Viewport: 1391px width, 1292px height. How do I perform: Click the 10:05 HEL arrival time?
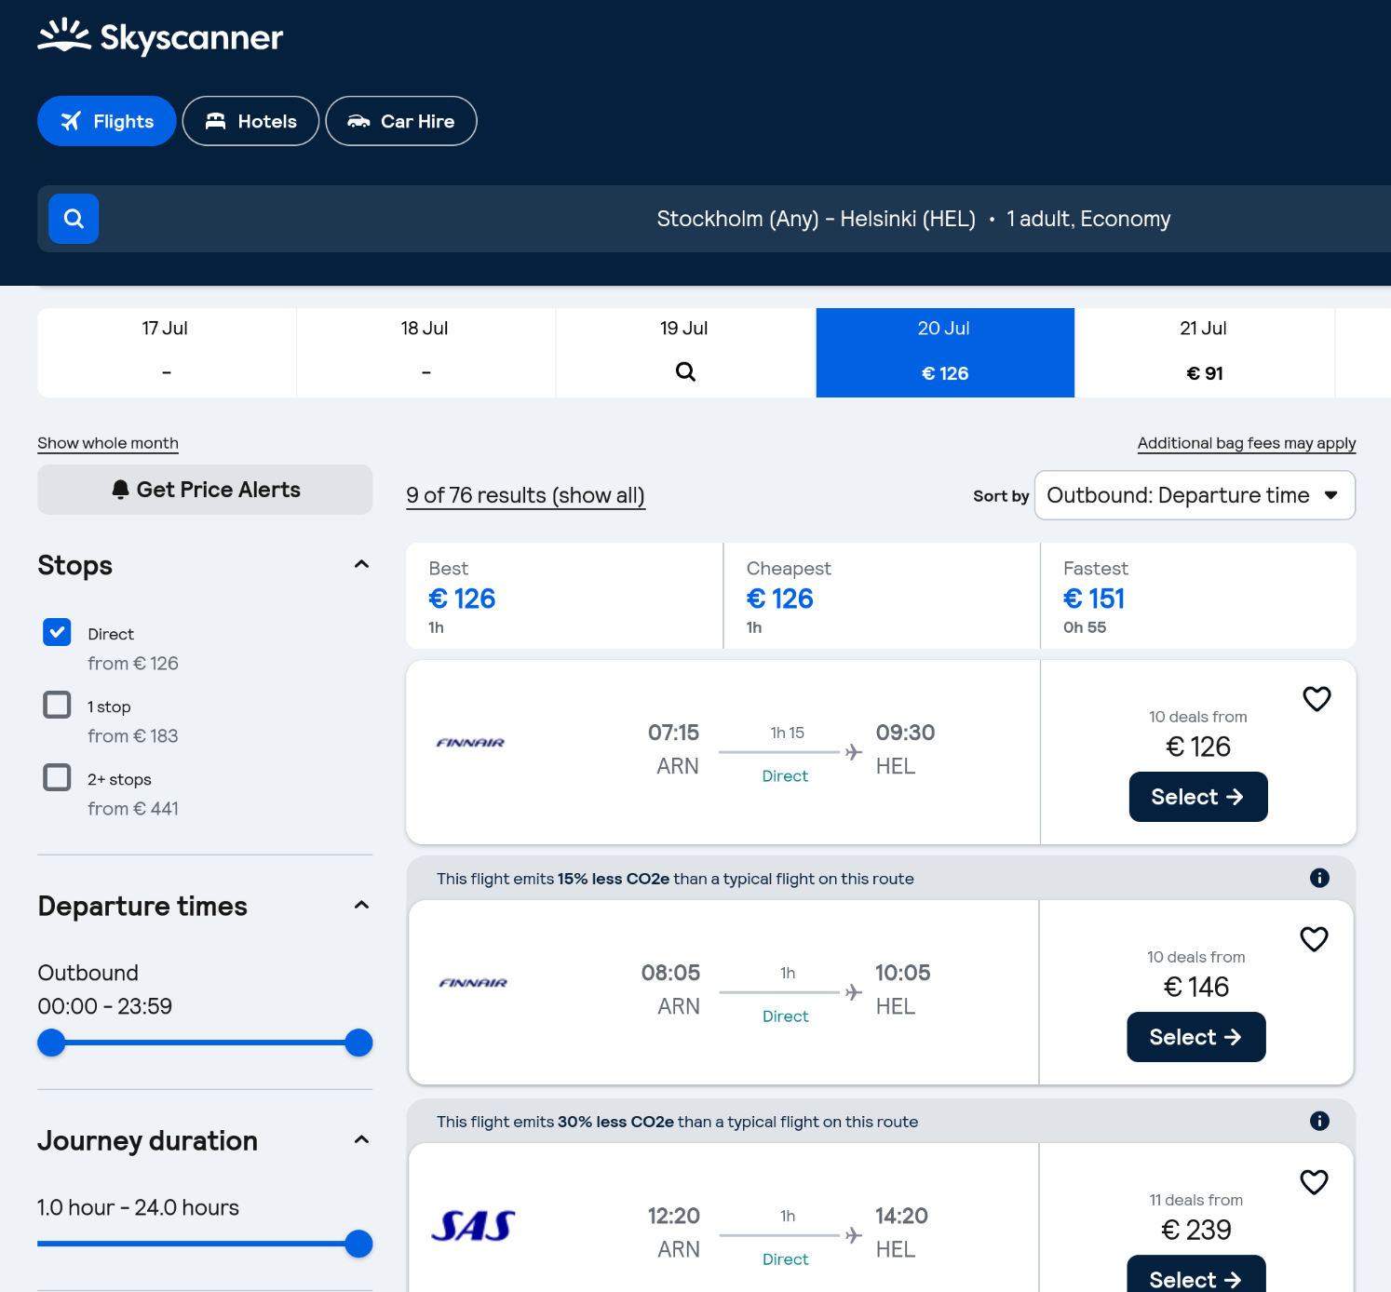pyautogui.click(x=902, y=973)
